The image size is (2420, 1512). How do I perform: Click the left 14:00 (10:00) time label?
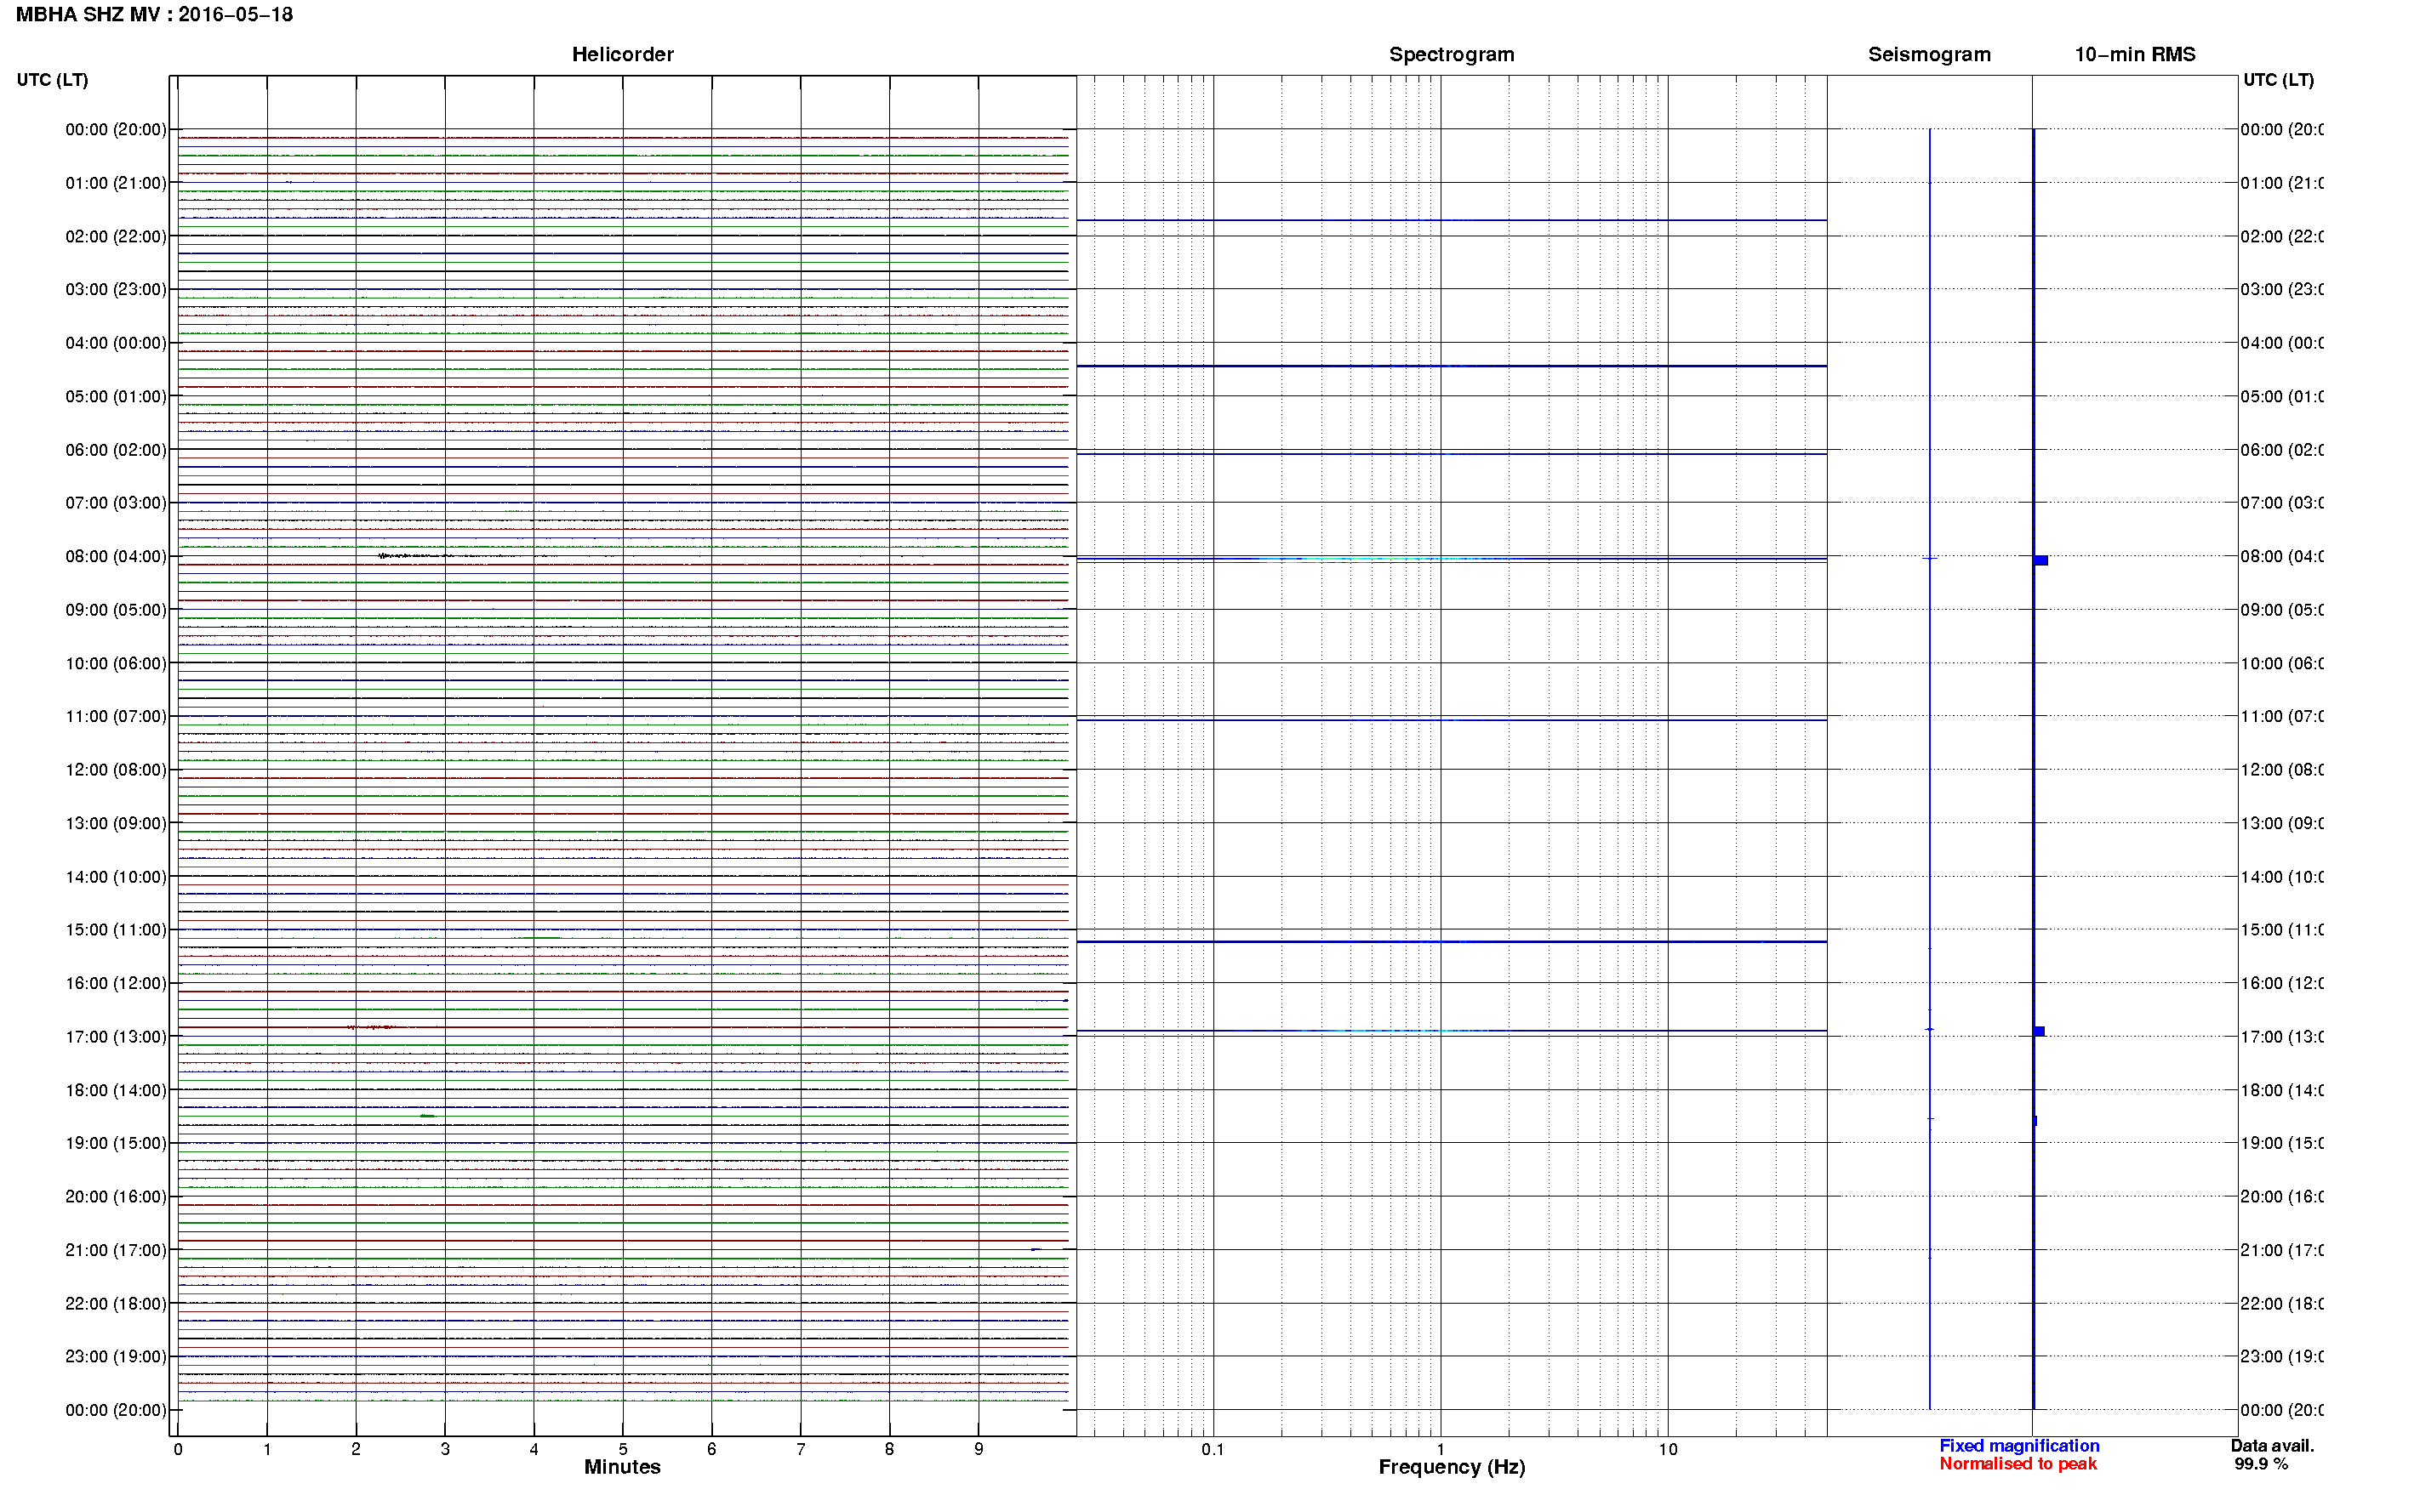(x=116, y=877)
